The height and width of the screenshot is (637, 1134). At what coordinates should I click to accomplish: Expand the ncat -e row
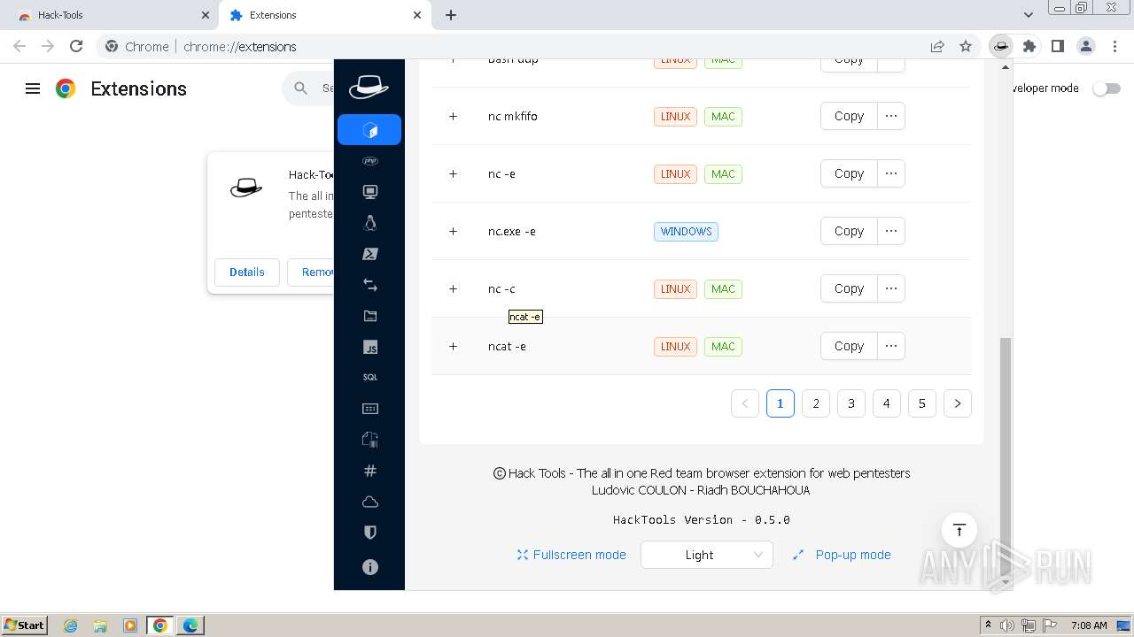pos(453,346)
